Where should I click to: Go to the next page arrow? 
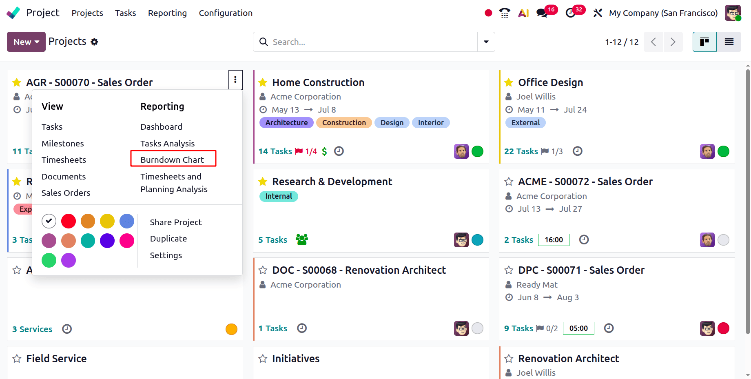coord(673,42)
